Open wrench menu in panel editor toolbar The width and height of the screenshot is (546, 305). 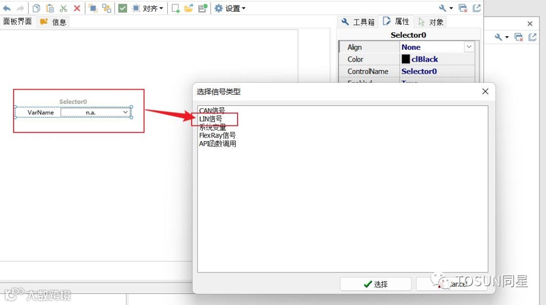pos(445,8)
